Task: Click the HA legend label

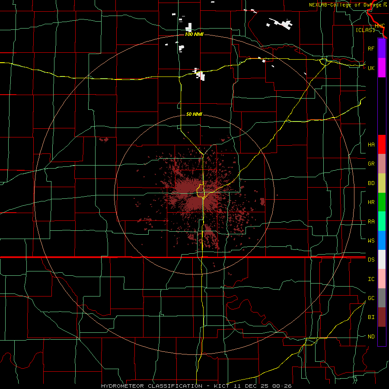Action: pyautogui.click(x=371, y=144)
